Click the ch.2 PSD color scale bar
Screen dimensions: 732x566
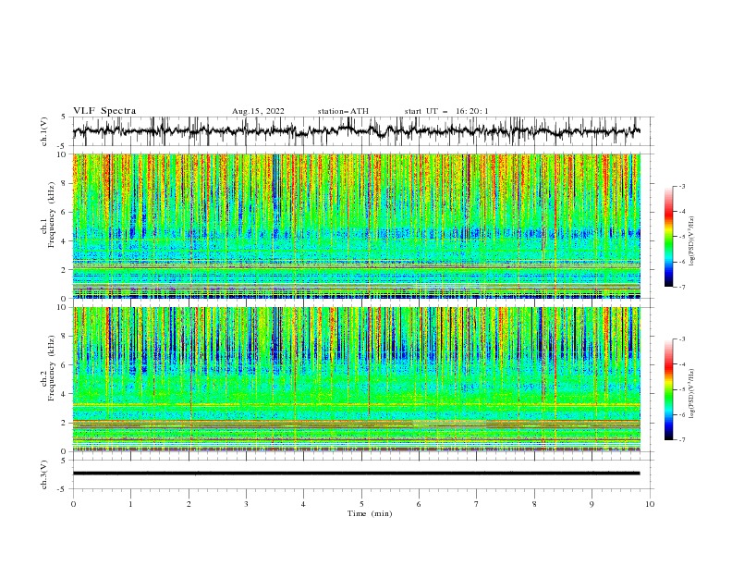tap(668, 389)
